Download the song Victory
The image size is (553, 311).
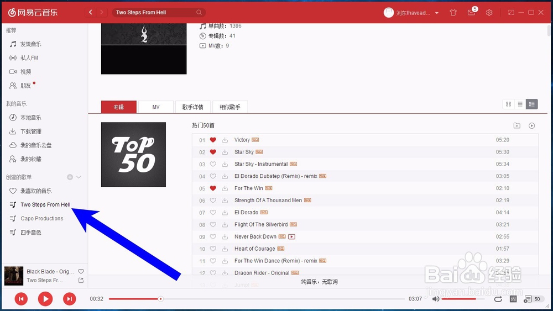tap(225, 140)
